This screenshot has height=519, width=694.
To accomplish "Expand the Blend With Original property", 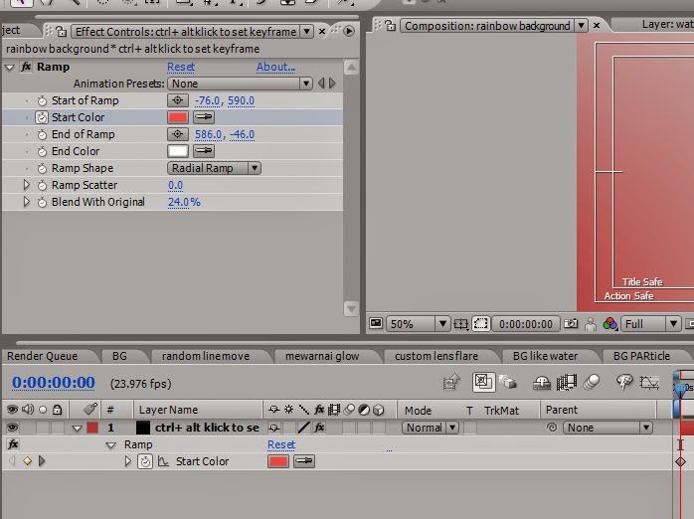I will [28, 202].
